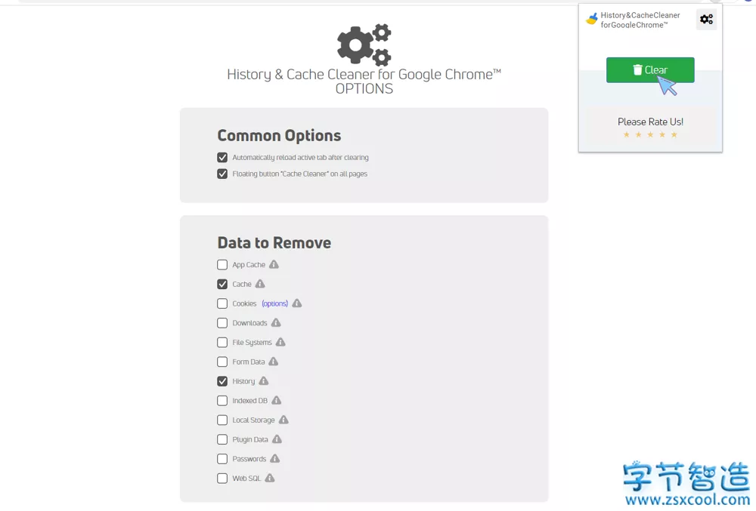This screenshot has width=756, height=511.
Task: Rate the extension with the fifth star
Action: tap(674, 135)
